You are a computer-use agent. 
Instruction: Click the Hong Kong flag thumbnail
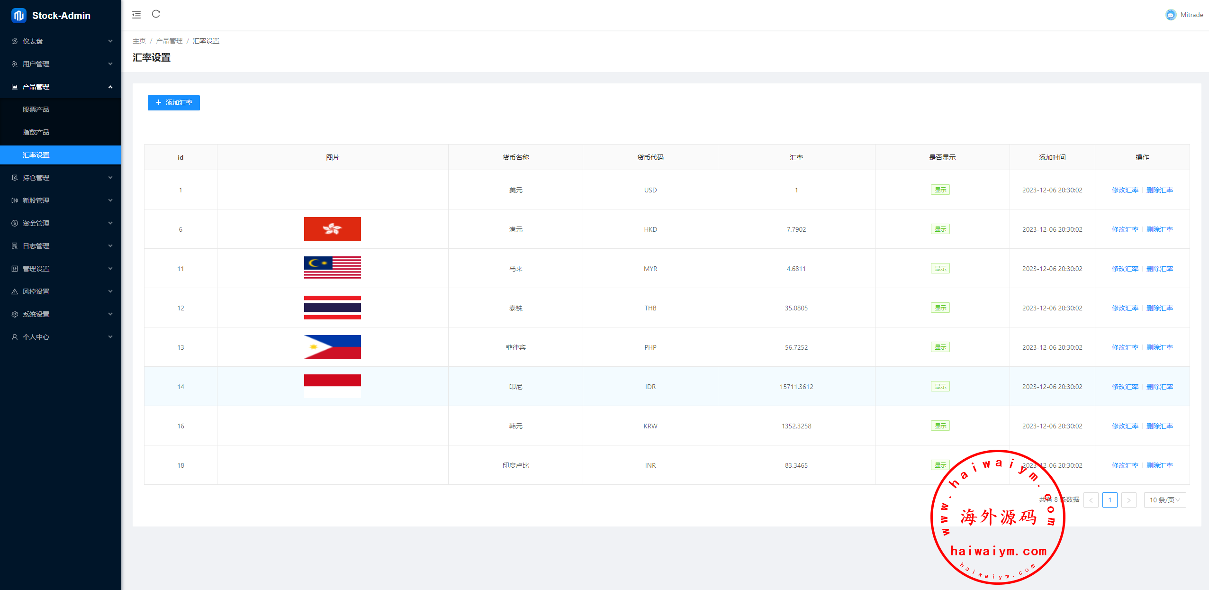(332, 229)
